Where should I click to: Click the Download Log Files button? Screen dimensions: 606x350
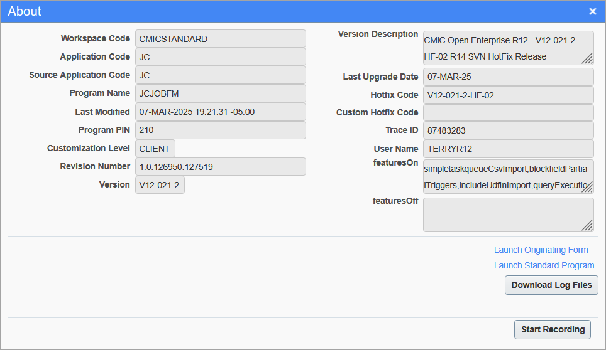(x=551, y=285)
